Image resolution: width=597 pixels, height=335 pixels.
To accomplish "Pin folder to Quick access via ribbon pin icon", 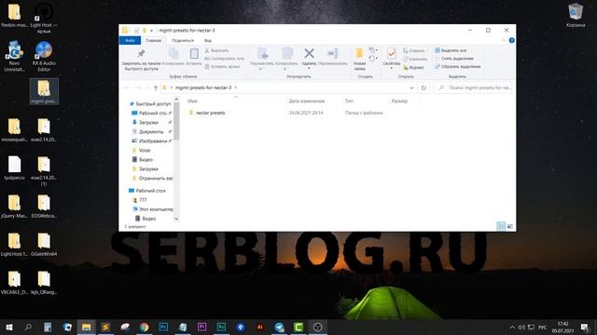I will click(x=141, y=54).
